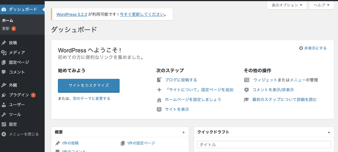Click the plus icon next to 固定ページを追加
338x152 pixels.
(x=159, y=90)
